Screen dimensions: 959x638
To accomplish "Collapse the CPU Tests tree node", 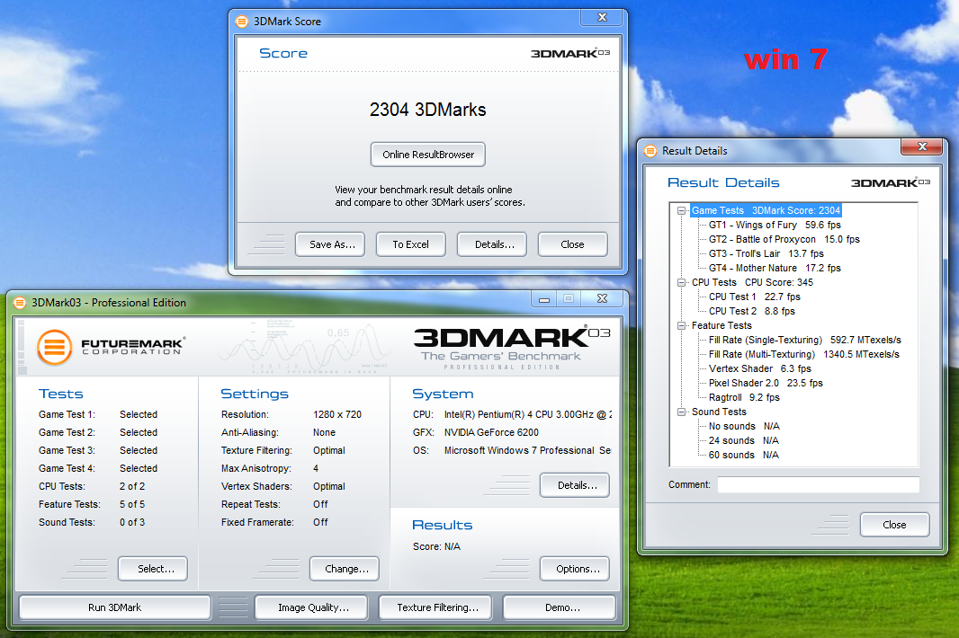I will [681, 282].
